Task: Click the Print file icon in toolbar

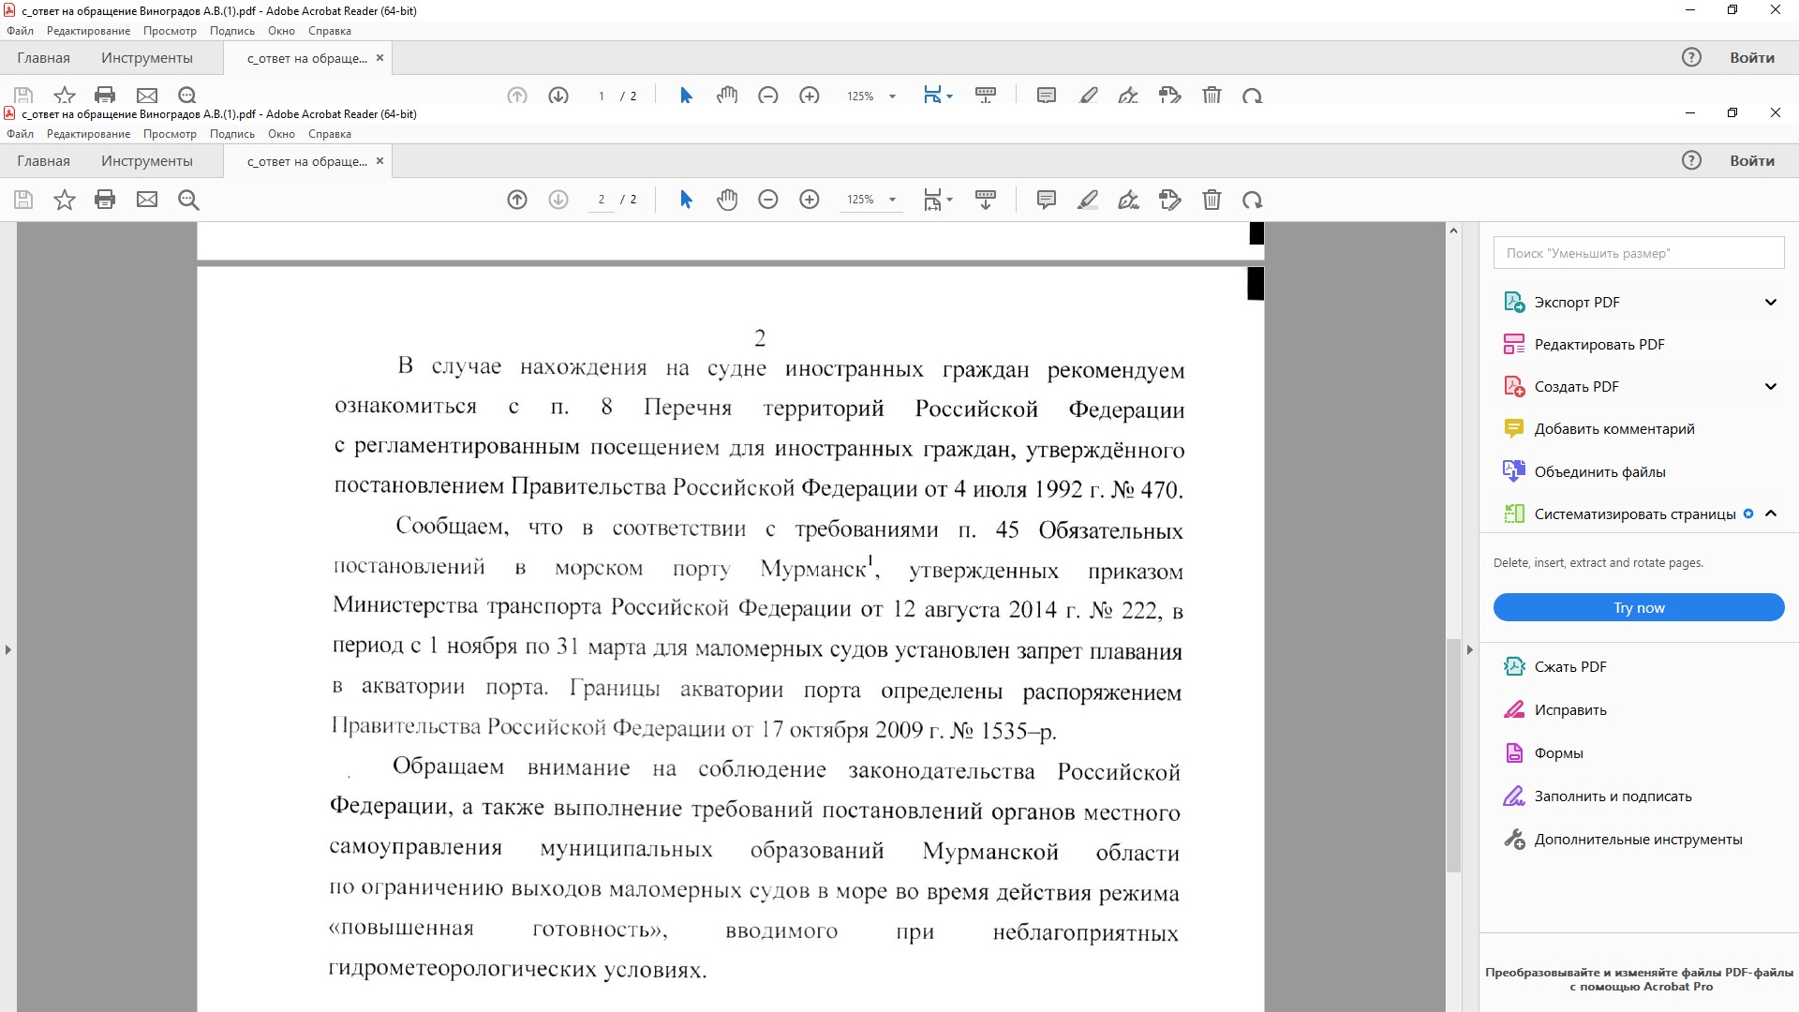Action: [105, 200]
